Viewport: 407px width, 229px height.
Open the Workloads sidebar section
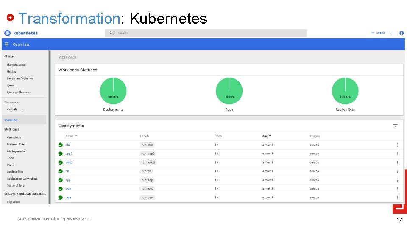[x=12, y=129]
